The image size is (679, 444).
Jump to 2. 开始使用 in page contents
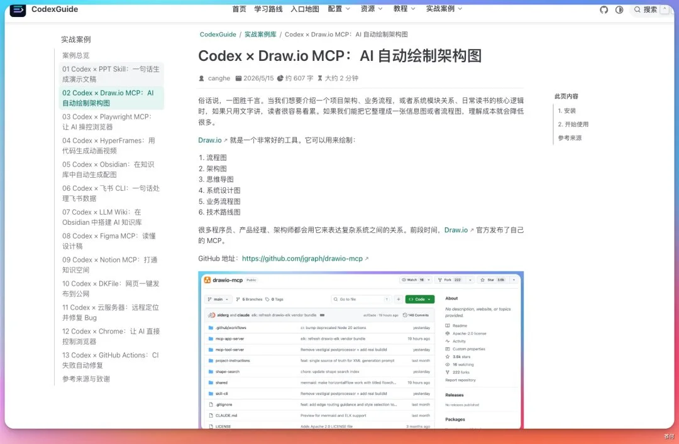point(573,124)
